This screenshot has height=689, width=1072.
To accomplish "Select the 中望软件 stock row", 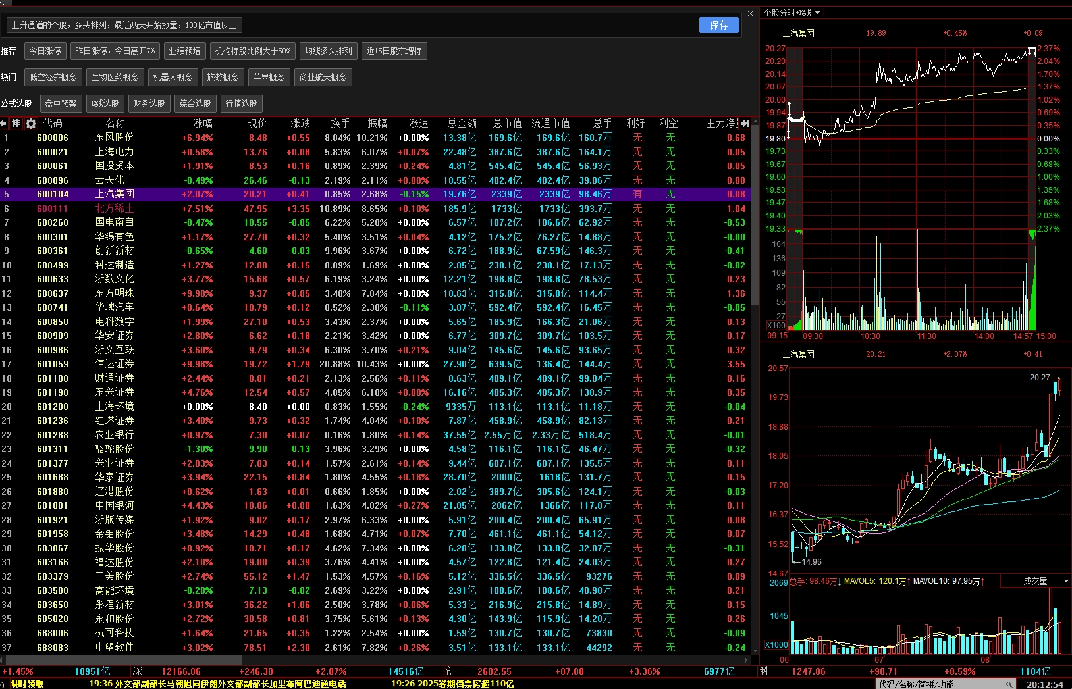I will 375,648.
